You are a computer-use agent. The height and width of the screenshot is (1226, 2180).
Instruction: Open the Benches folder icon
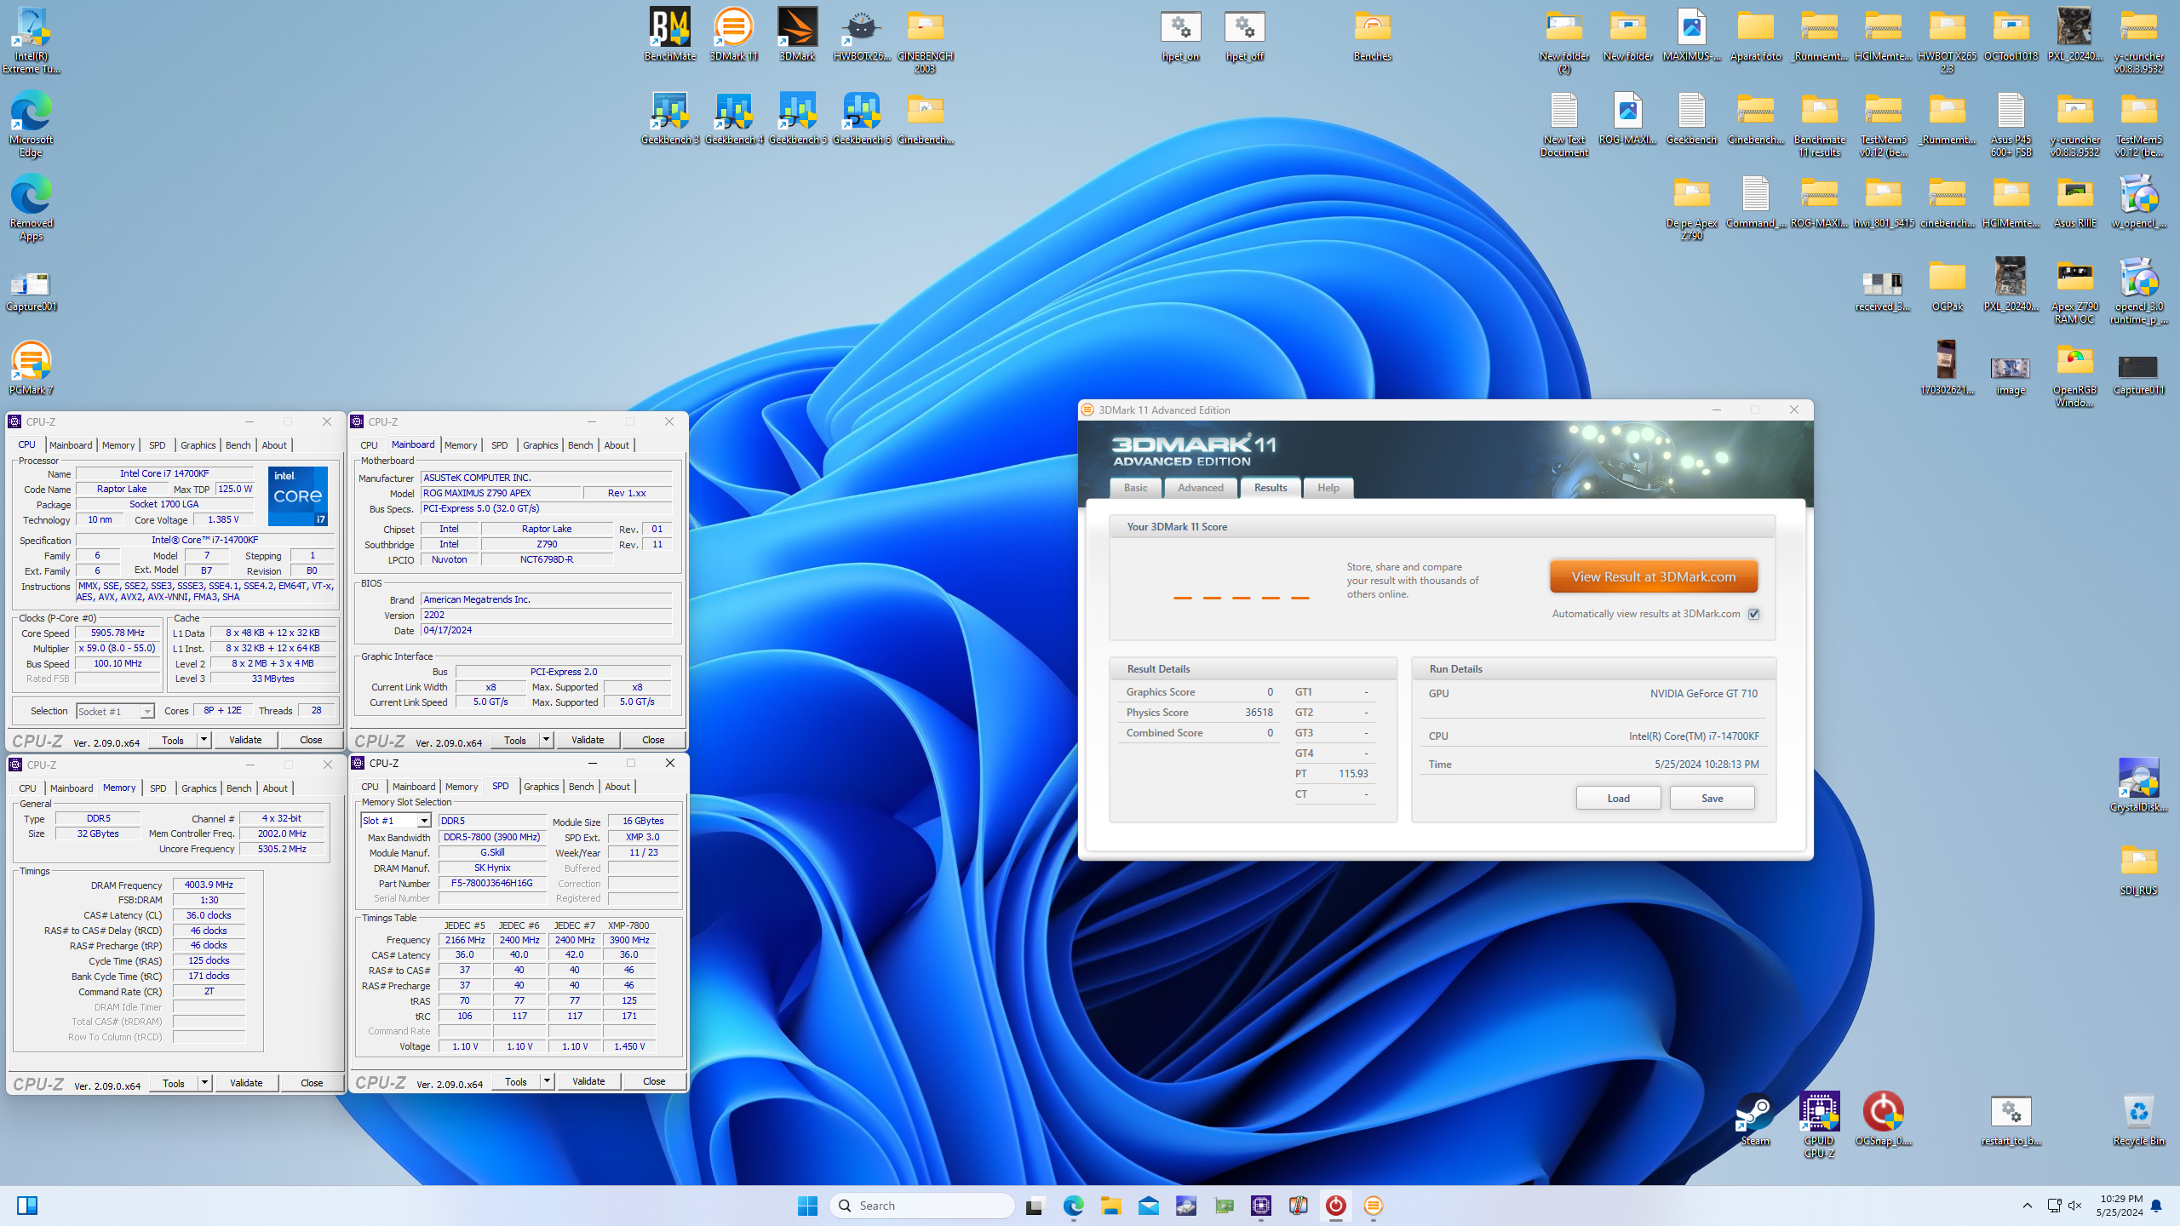tap(1372, 36)
